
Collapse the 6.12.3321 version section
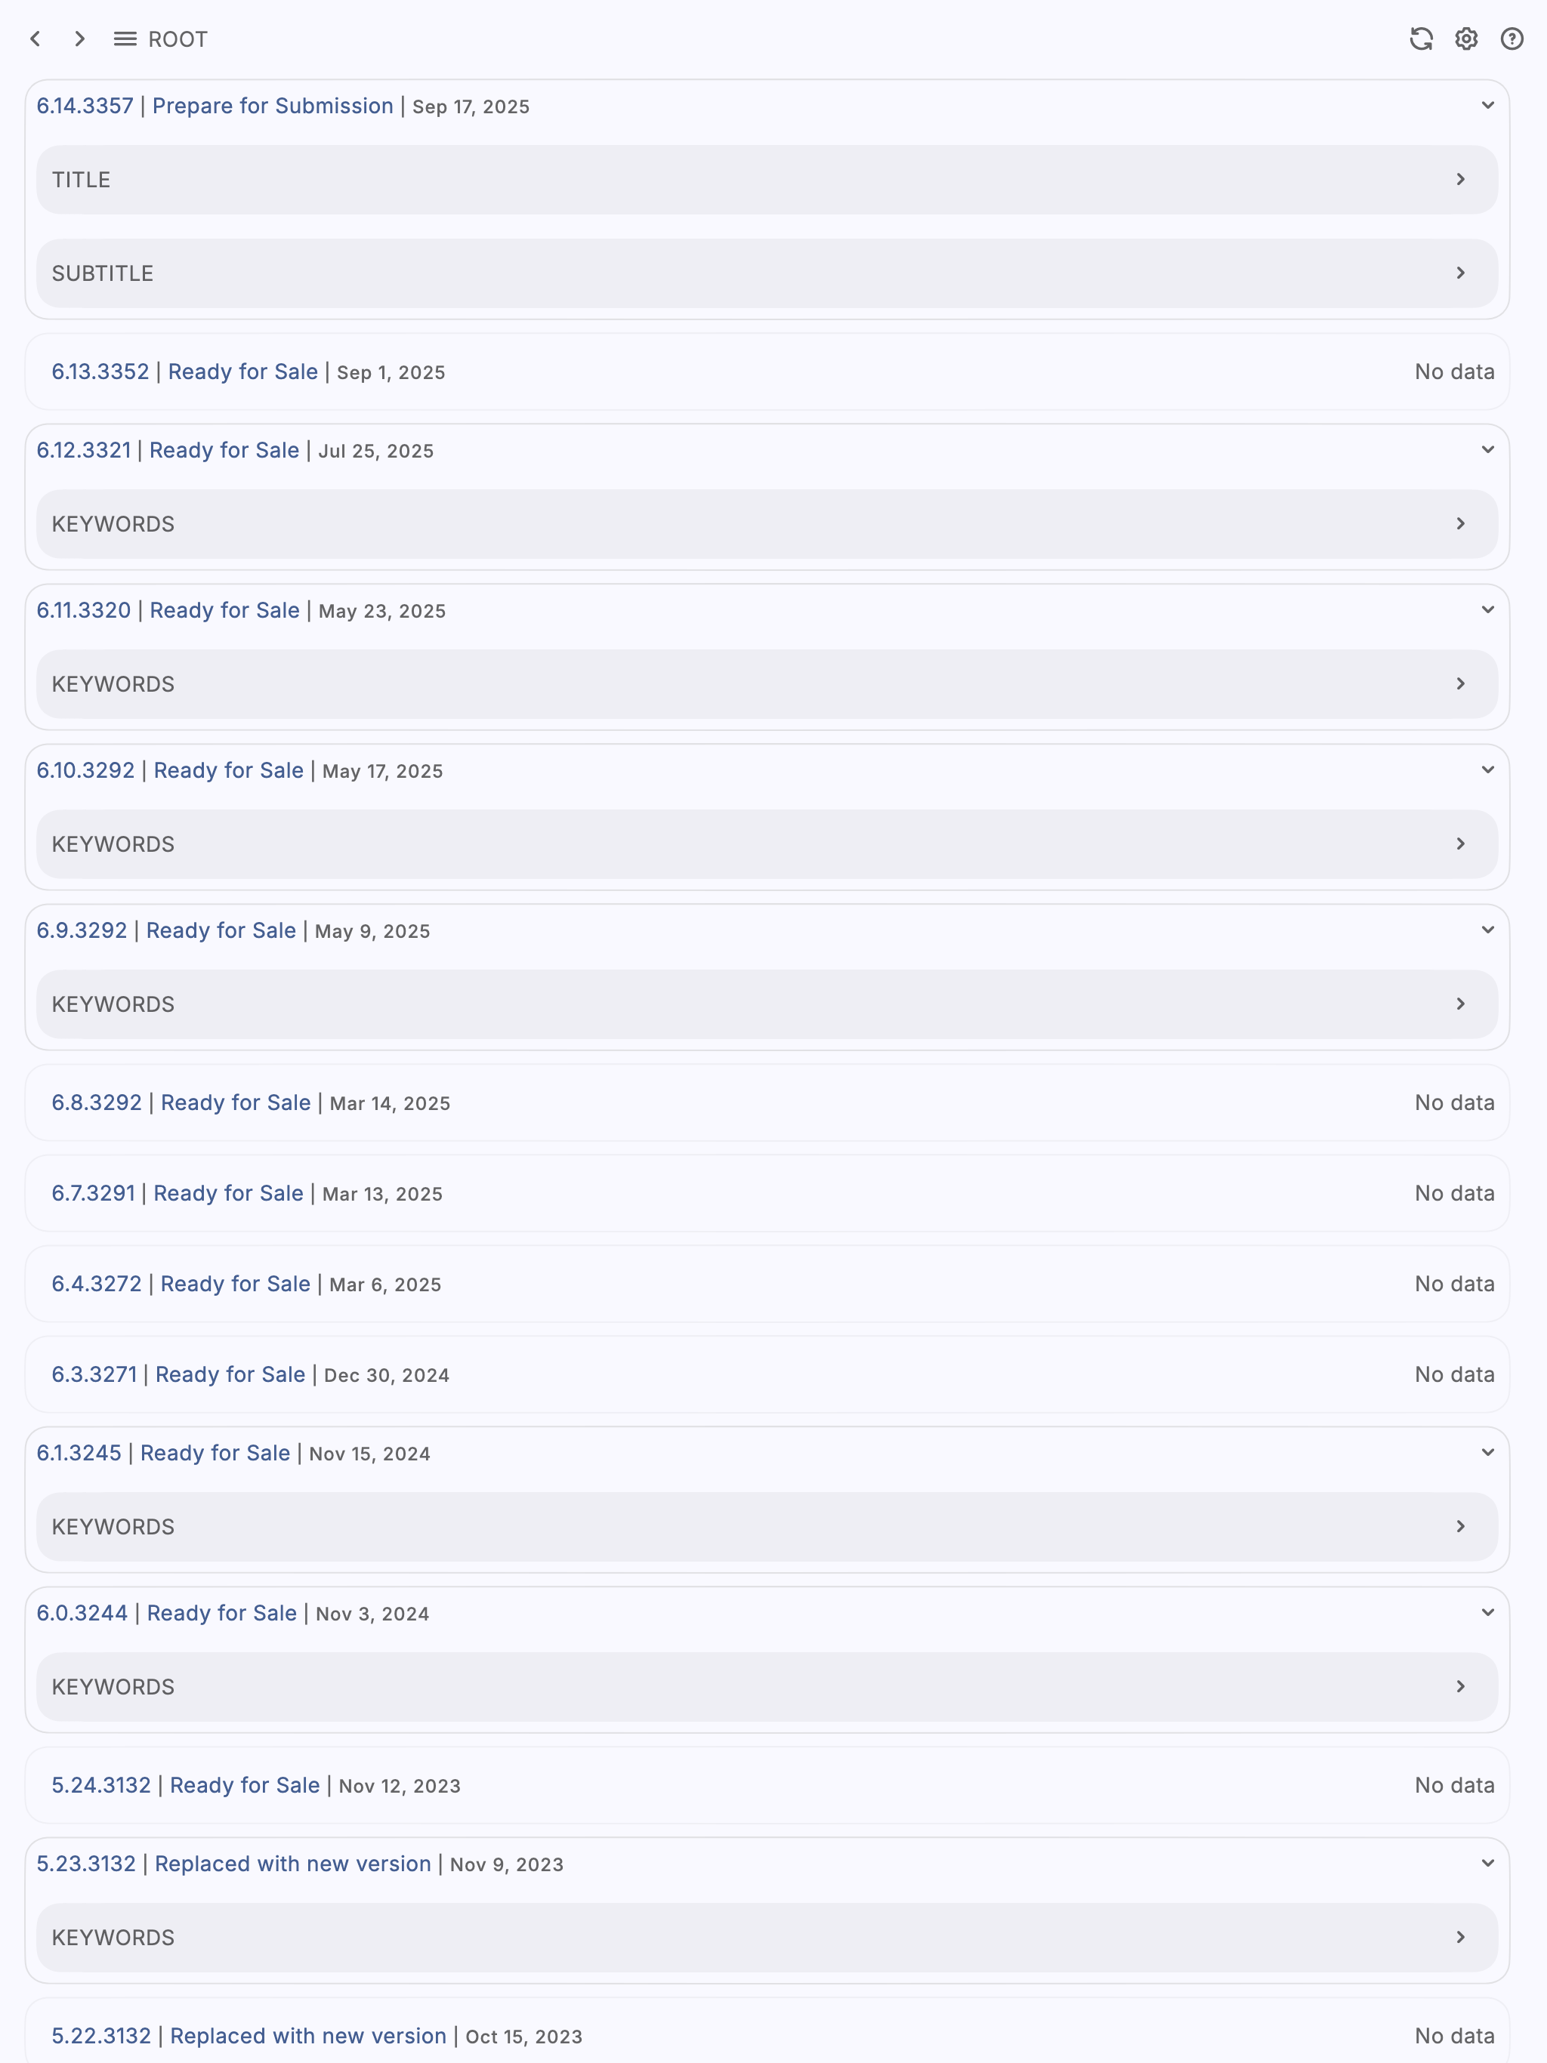point(1487,449)
